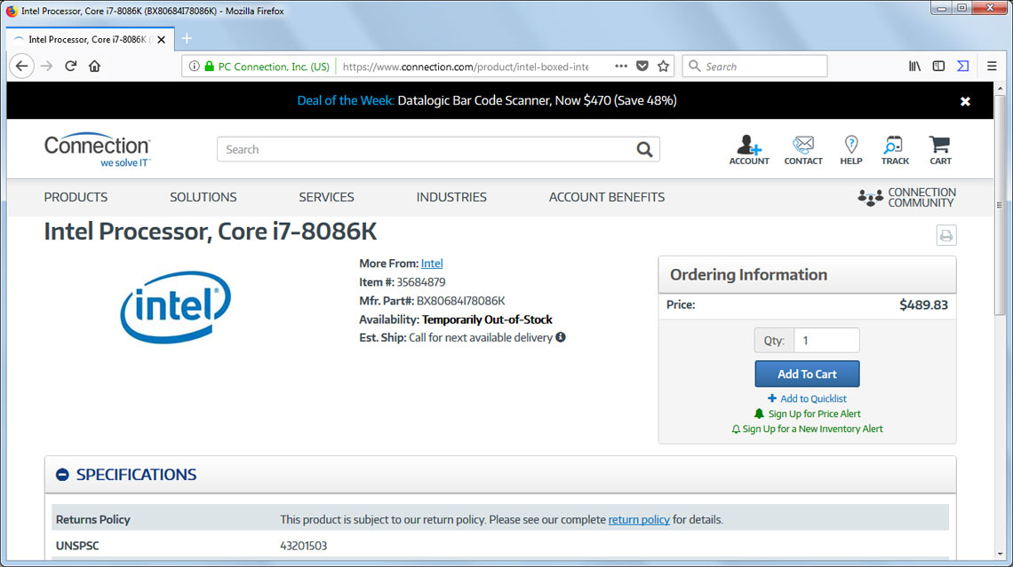Open Connection Community
This screenshot has height=567, width=1013.
[906, 197]
